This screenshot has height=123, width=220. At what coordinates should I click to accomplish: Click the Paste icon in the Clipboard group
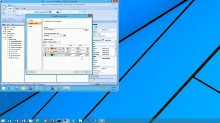[x=10, y=13]
